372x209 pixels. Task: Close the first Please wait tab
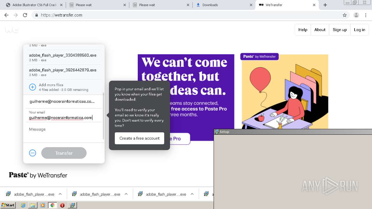click(125, 5)
